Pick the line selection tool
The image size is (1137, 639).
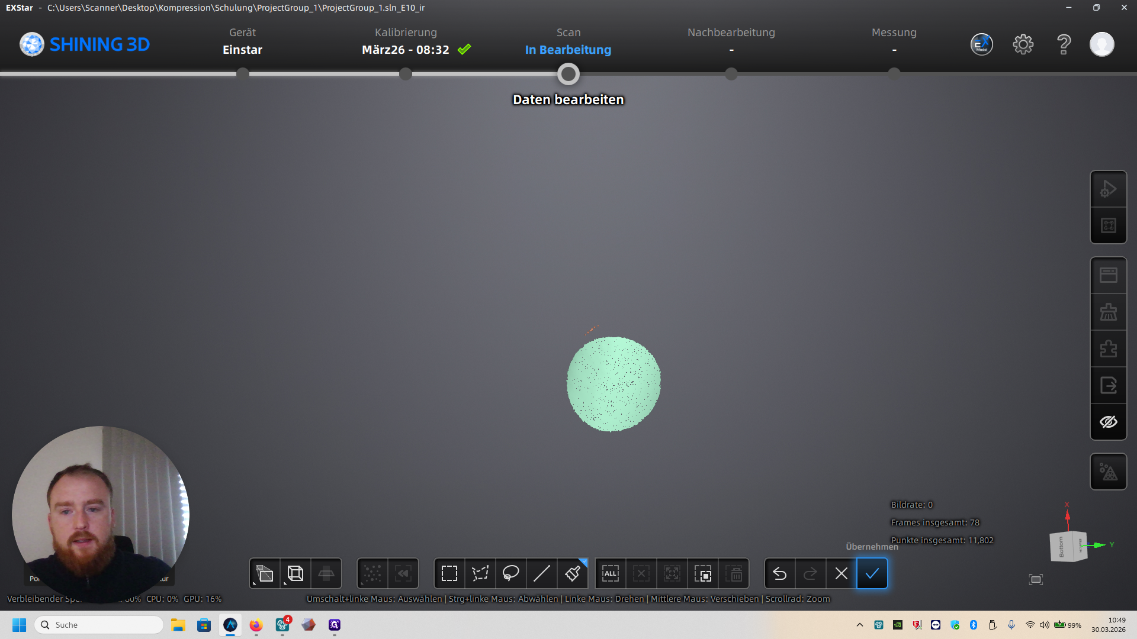point(541,573)
